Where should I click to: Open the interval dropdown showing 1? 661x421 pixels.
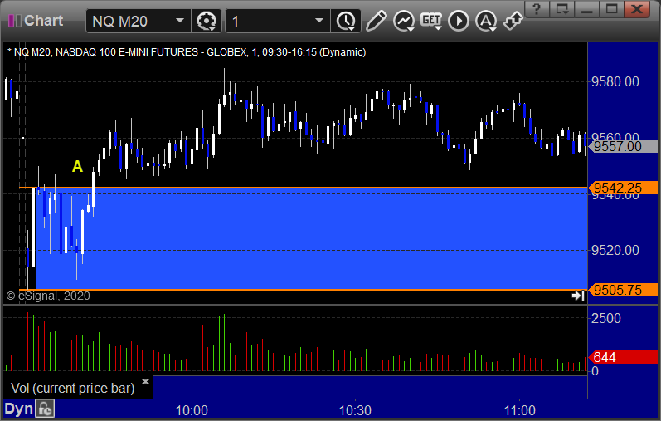(x=277, y=21)
